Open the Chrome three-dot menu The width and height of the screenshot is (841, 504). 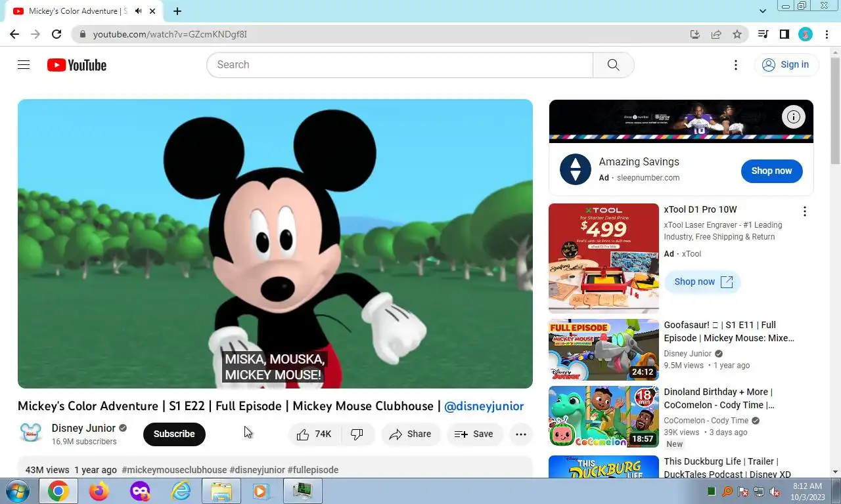[x=827, y=34]
